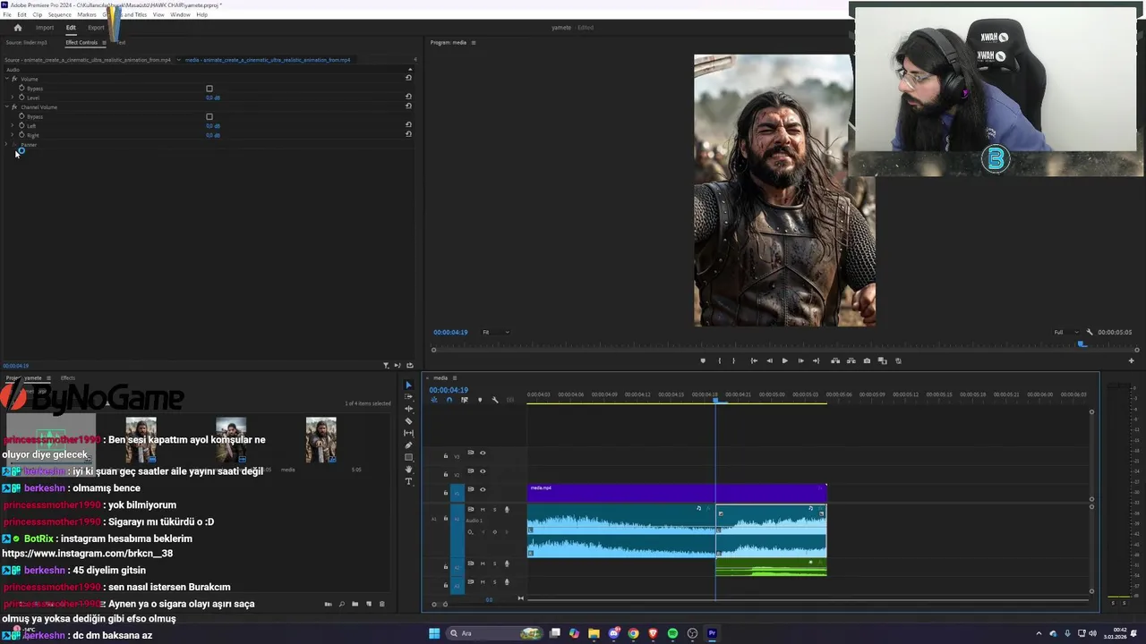Select the Type tool in the tools panel
This screenshot has width=1146, height=644.
409,482
